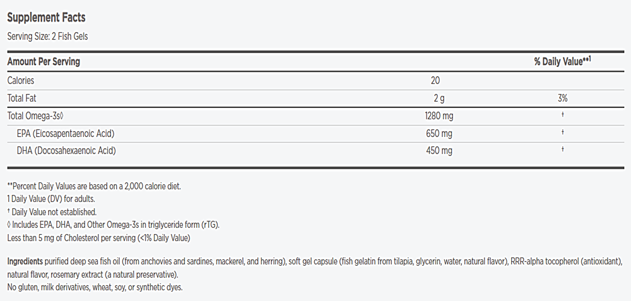Click the Supplement Facts heading
Screen dimensions: 631x301
coord(46,18)
